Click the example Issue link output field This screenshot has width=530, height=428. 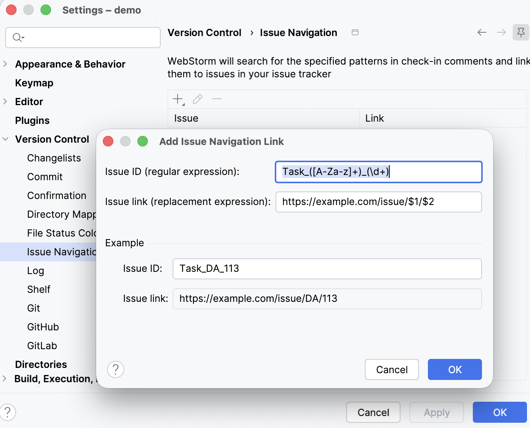[327, 299]
